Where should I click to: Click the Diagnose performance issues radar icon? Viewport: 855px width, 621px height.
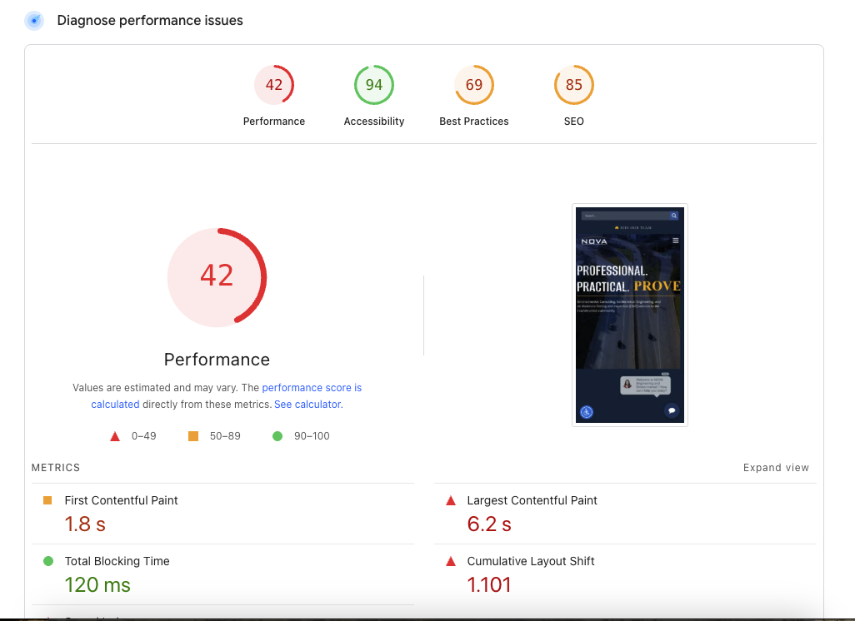pyautogui.click(x=34, y=21)
